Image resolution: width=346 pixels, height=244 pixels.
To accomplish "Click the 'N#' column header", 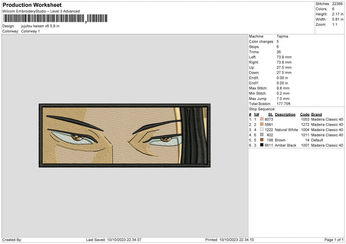I will coord(257,115).
